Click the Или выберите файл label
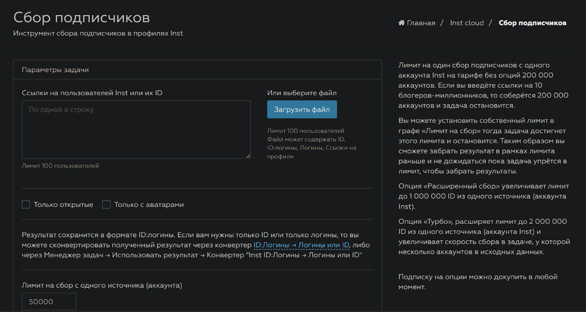Screen dimensions: 586x312 coord(301,93)
